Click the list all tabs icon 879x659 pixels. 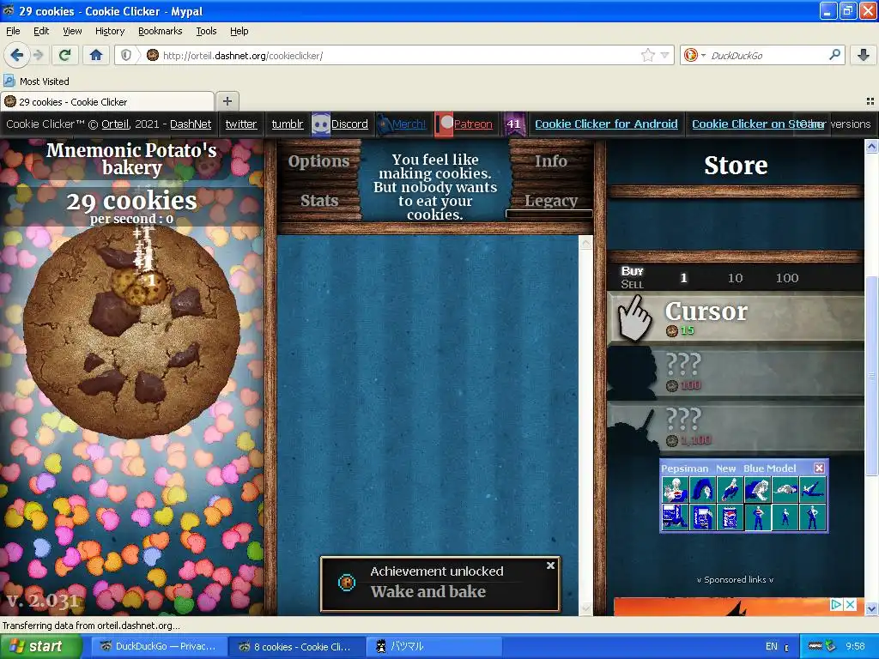870,101
